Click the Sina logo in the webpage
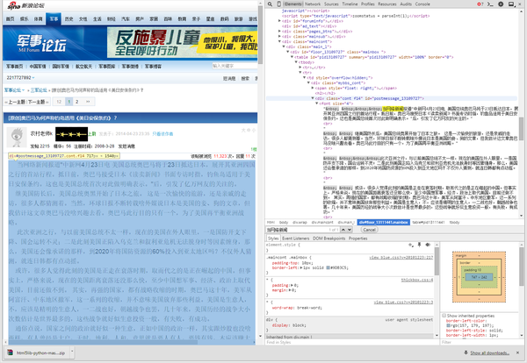This screenshot has width=527, height=363. coord(25,6)
